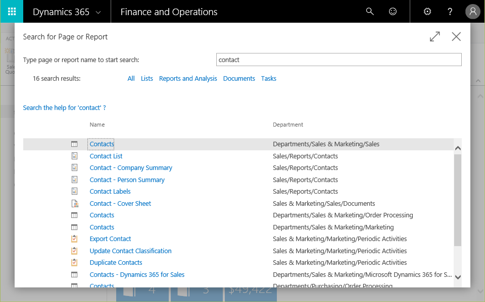Open the Export Contact task
Screen dimensions: 485x302
coord(110,239)
